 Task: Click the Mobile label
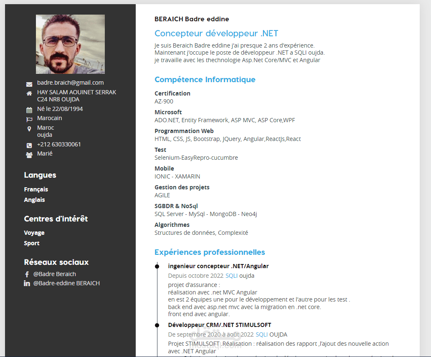click(164, 168)
